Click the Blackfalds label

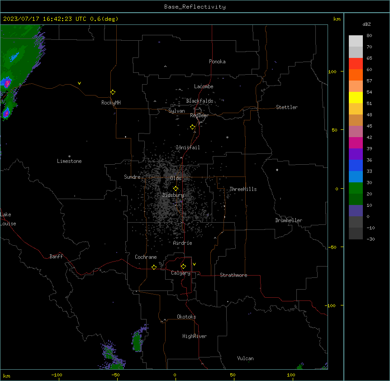pos(200,101)
